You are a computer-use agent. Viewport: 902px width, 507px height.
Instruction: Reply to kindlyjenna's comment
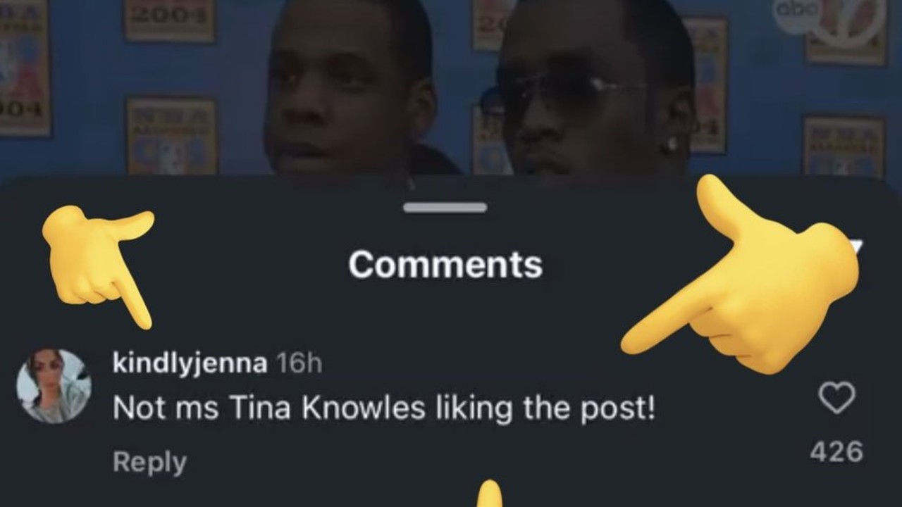(149, 463)
